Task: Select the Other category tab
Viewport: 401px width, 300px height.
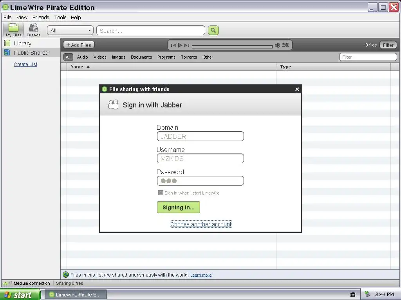Action: tap(208, 57)
